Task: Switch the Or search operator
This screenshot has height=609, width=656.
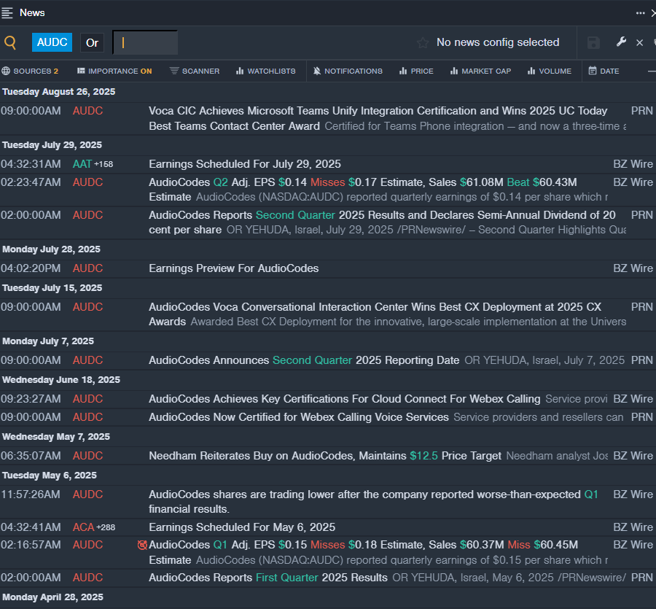Action: 92,43
